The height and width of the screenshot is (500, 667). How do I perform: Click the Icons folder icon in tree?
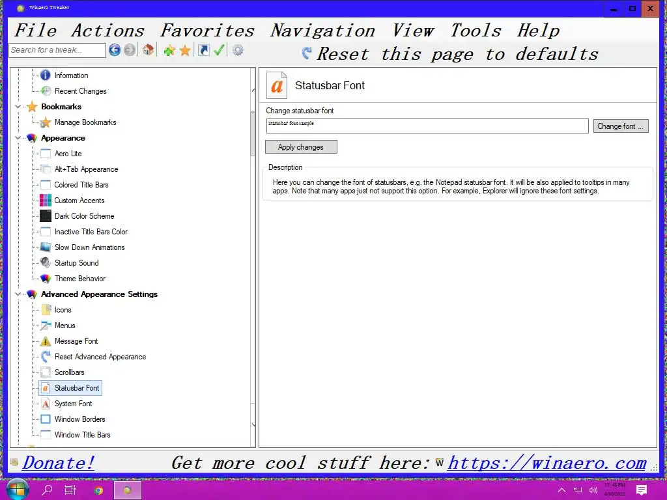pyautogui.click(x=46, y=309)
